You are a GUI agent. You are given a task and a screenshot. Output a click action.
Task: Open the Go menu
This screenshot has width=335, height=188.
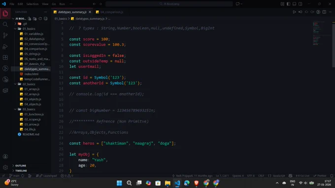pyautogui.click(x=54, y=4)
